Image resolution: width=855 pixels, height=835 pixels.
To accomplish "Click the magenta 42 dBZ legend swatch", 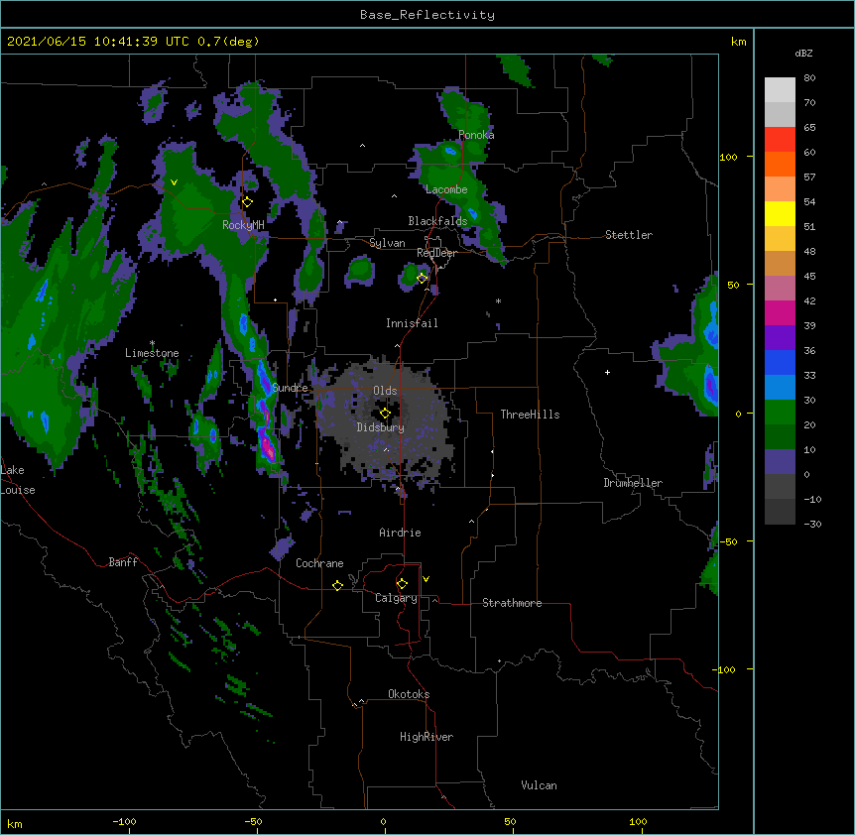I will 780,312.
